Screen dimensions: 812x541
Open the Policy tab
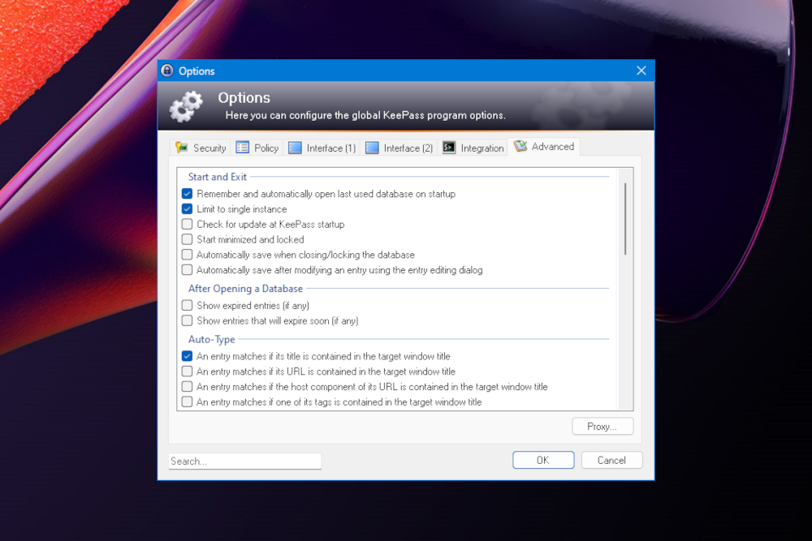point(257,148)
